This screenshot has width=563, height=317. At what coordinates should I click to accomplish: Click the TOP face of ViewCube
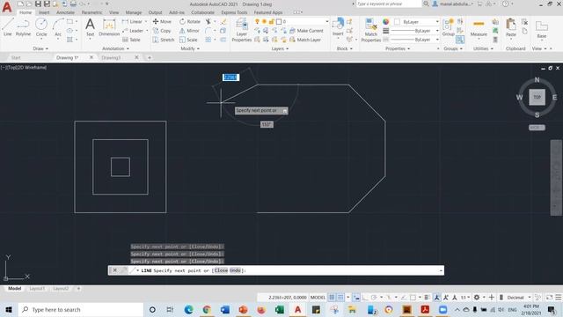click(x=537, y=97)
